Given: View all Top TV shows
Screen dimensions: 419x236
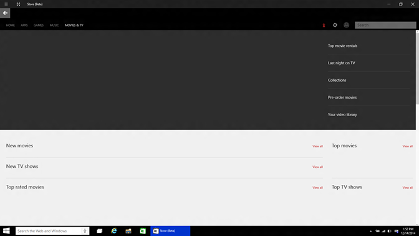Looking at the screenshot, I should [x=408, y=187].
